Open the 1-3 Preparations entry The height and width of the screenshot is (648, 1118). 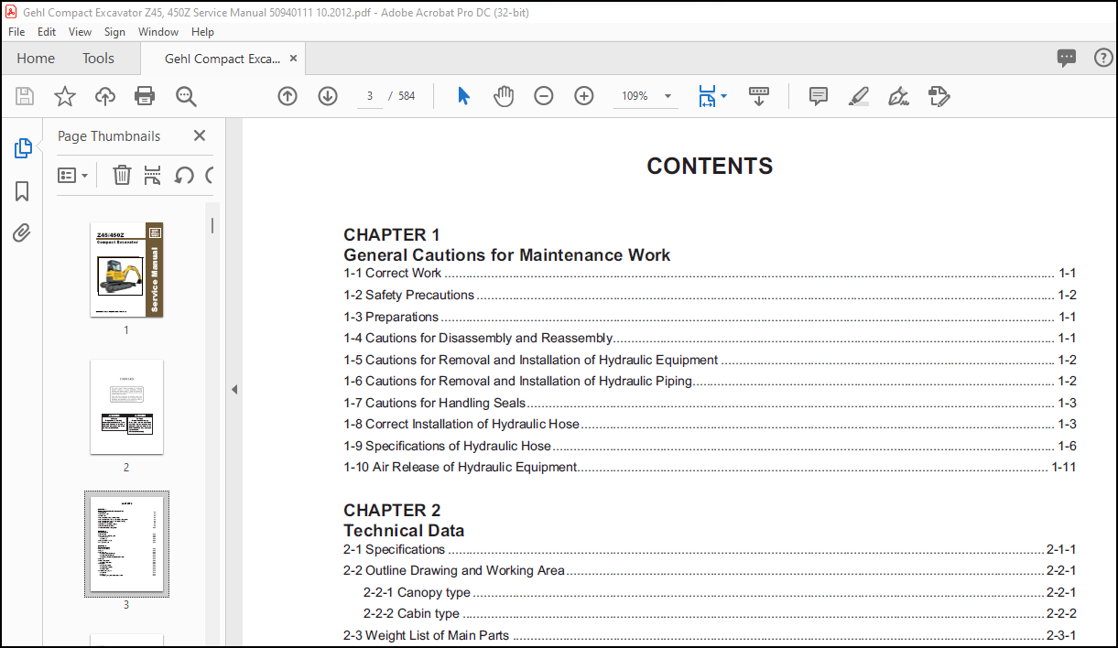pos(710,317)
